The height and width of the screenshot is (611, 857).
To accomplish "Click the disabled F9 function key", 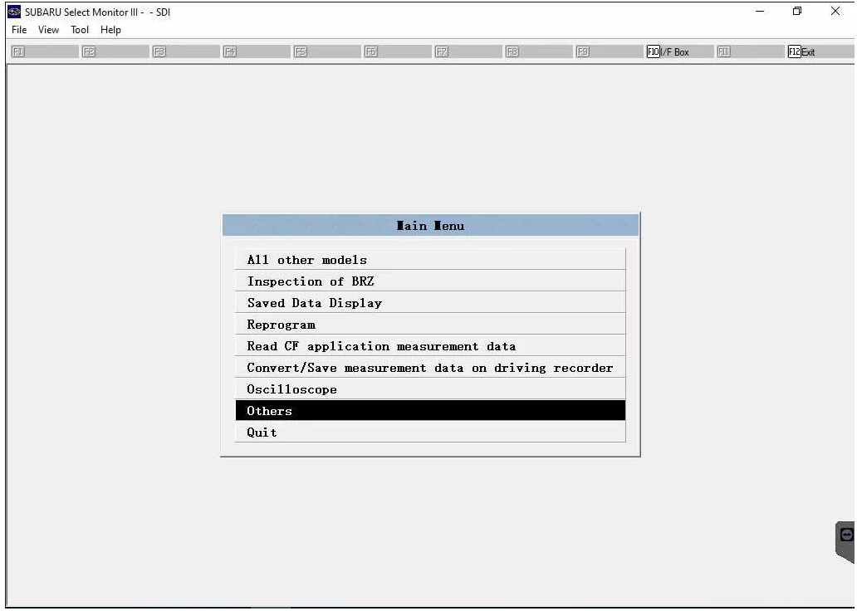I will (x=609, y=52).
